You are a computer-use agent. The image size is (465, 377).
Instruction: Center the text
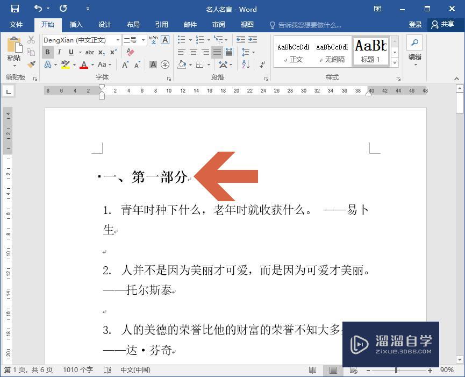(194, 53)
